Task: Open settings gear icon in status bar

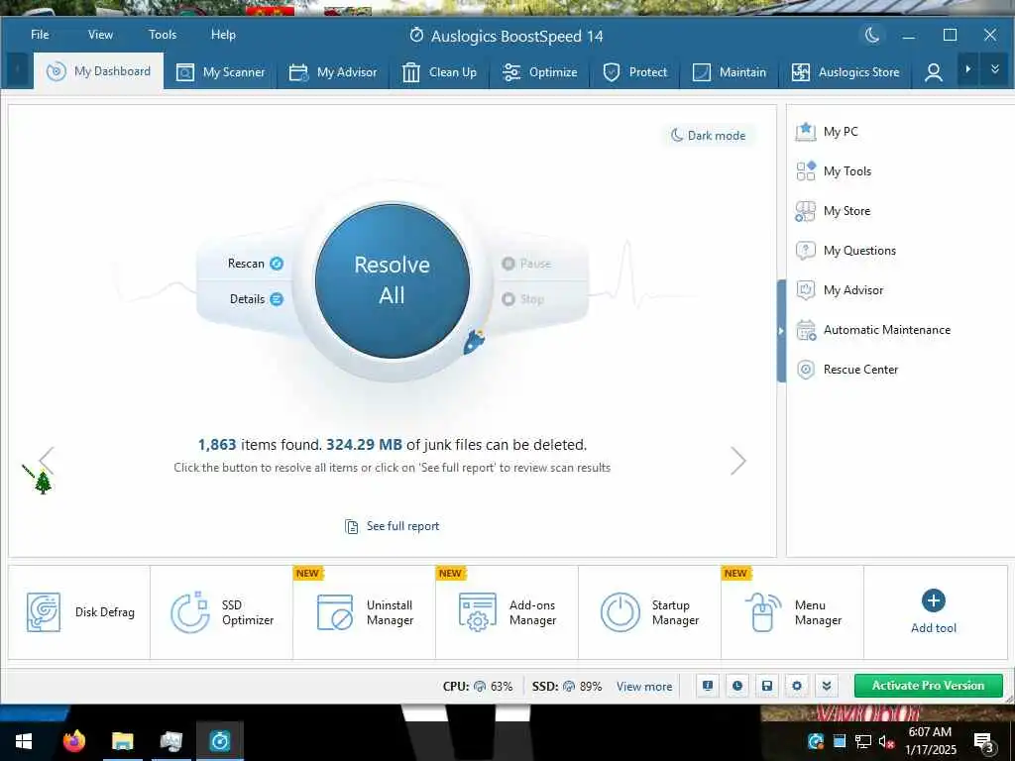Action: tap(797, 686)
